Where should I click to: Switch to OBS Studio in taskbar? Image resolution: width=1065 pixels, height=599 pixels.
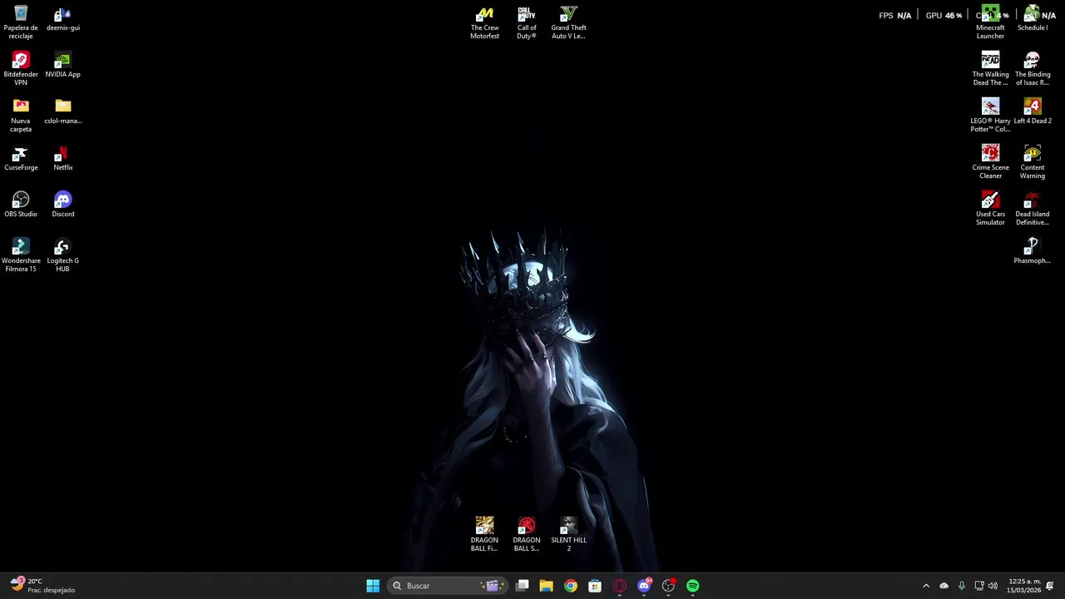click(668, 586)
